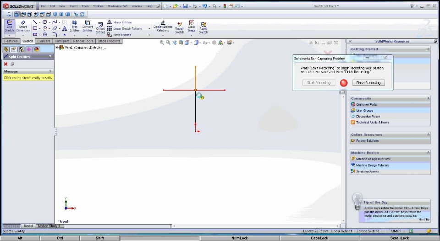
Task: Select the Smart Dimension tool
Action: click(x=23, y=27)
